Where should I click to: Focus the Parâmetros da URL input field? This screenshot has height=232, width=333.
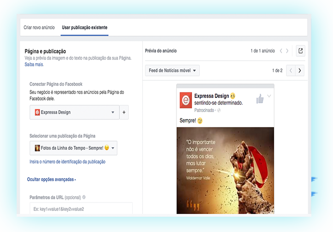[81, 208]
